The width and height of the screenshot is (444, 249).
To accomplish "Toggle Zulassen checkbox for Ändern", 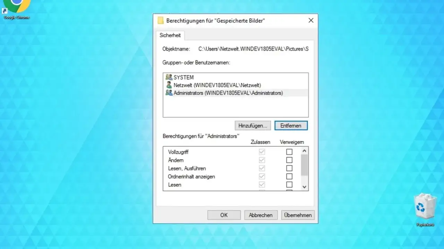I will tap(262, 160).
